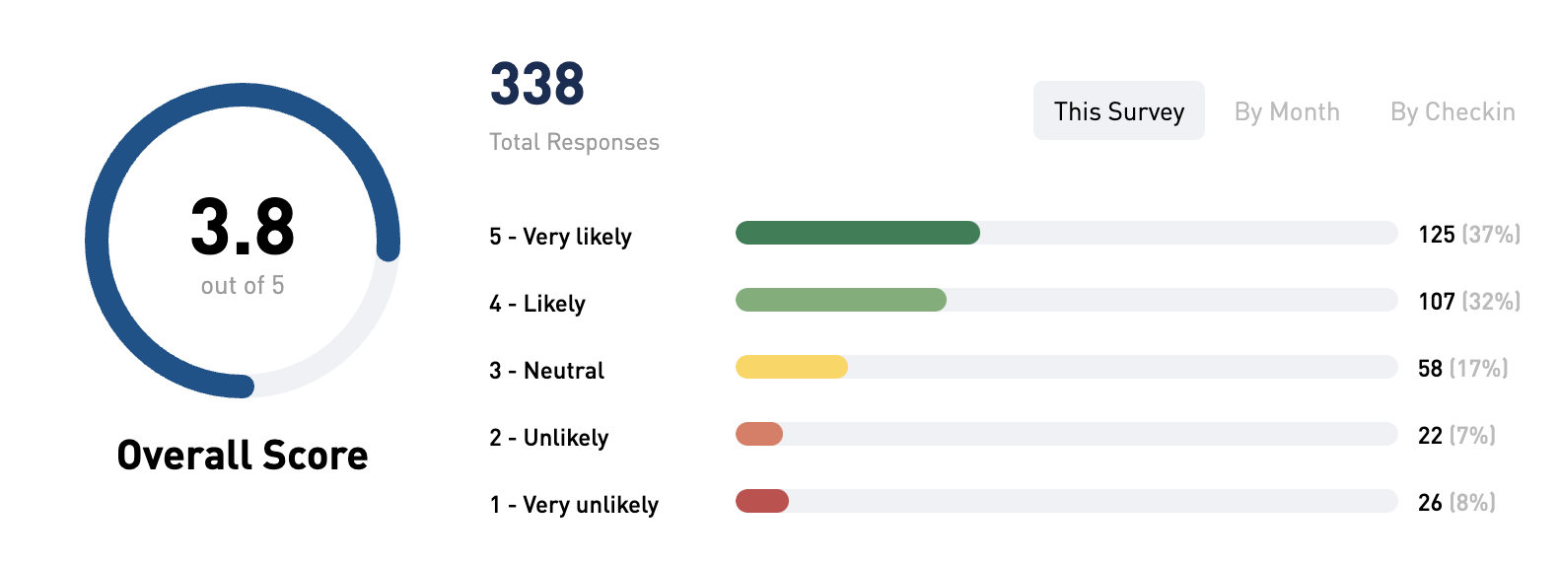Click the 26 (8%) response count

tap(1456, 503)
